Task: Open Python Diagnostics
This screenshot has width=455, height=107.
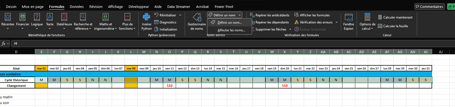Action: (x=165, y=22)
